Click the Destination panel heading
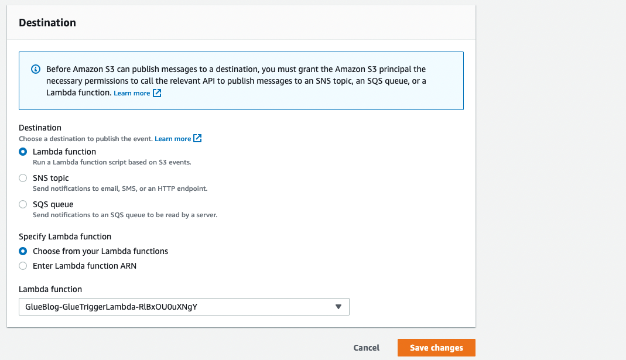626x360 pixels. [47, 23]
